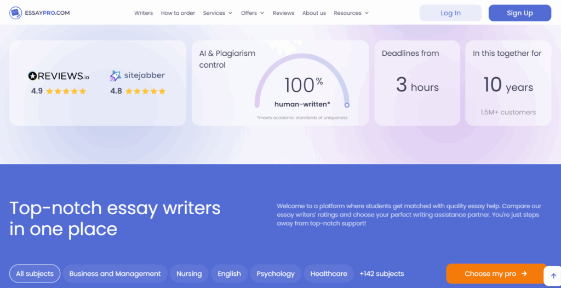This screenshot has width=561, height=288.
Task: Expand the Resources dropdown menu
Action: (x=351, y=13)
